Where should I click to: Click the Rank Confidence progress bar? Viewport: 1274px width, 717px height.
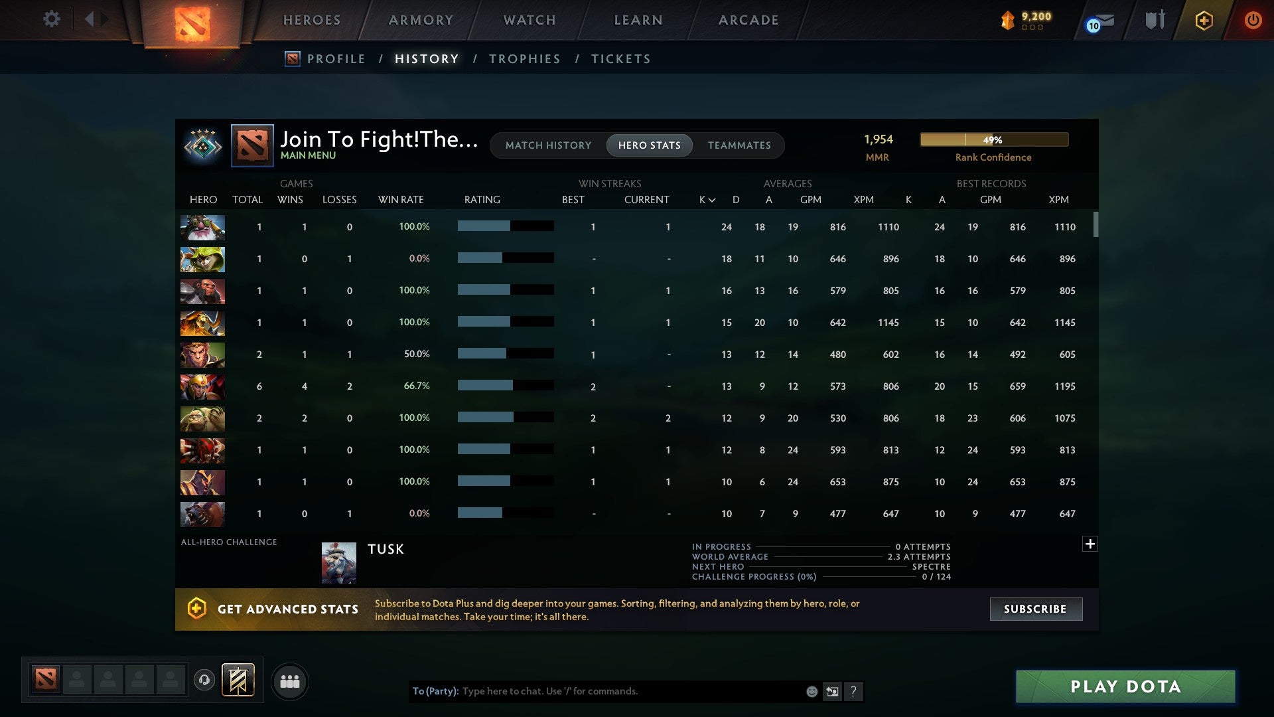pos(993,139)
